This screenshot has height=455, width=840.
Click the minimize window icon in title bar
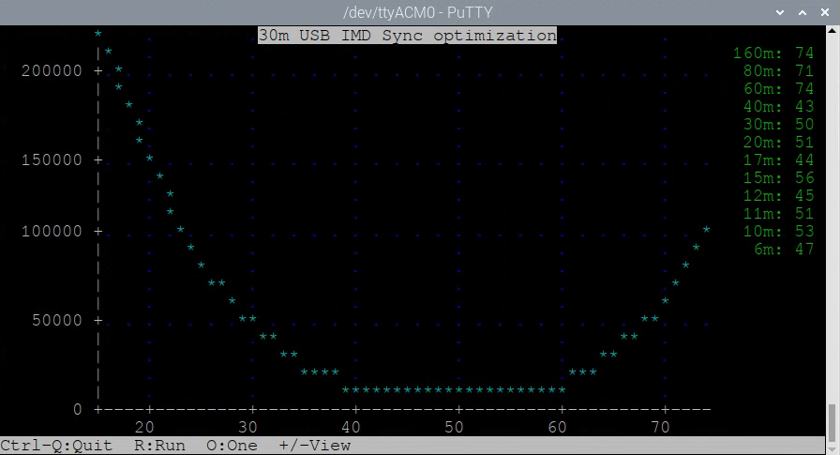tap(780, 12)
